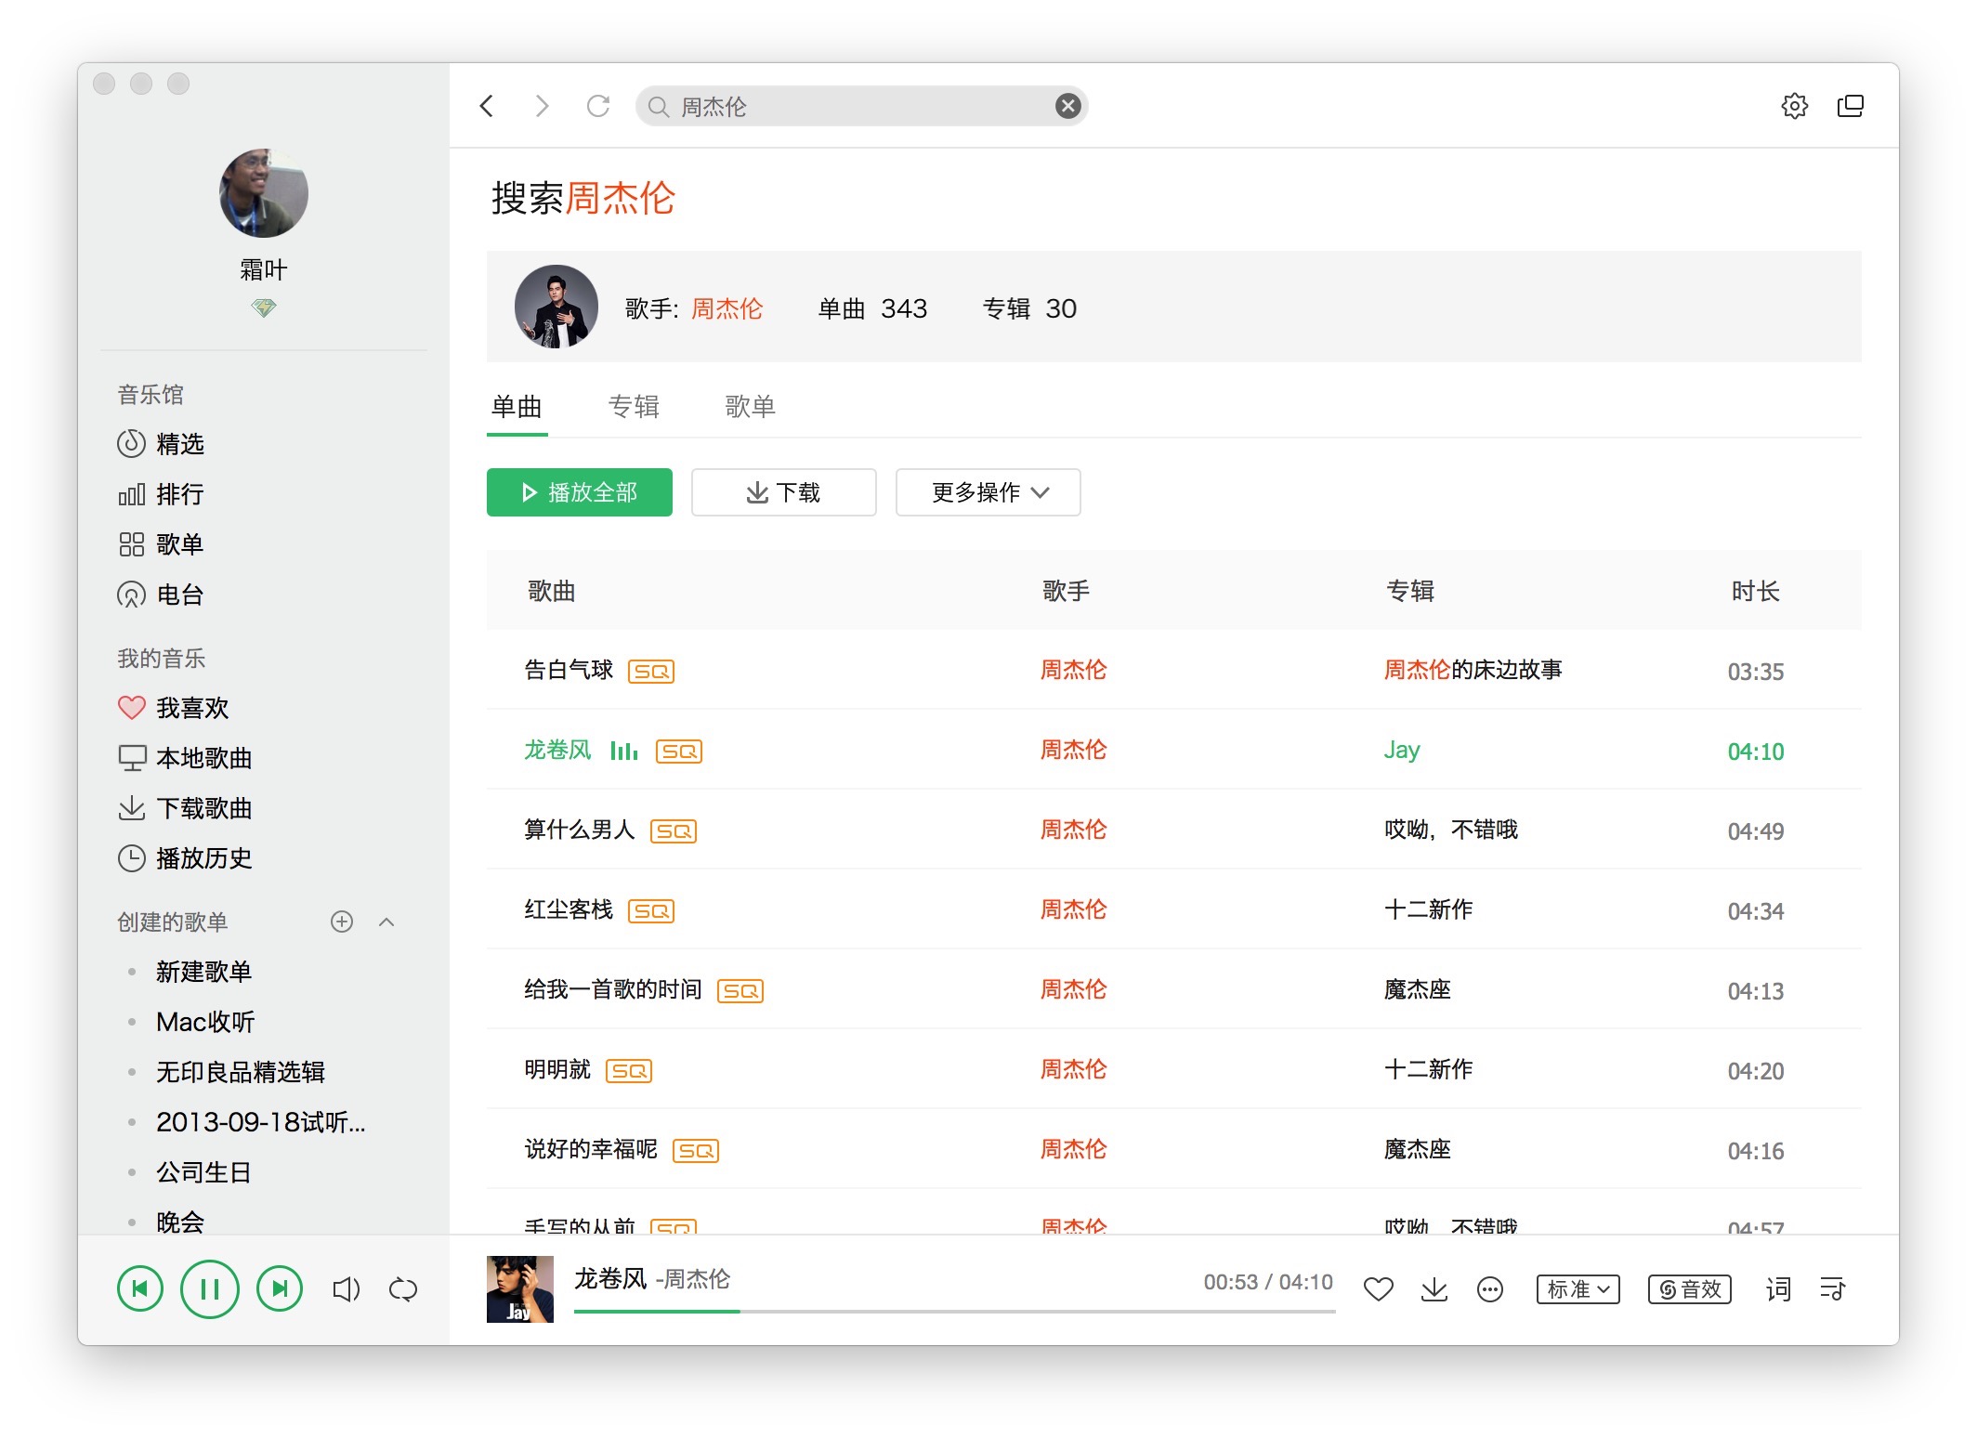Open album 周杰伦的床边故事

pyautogui.click(x=1473, y=670)
